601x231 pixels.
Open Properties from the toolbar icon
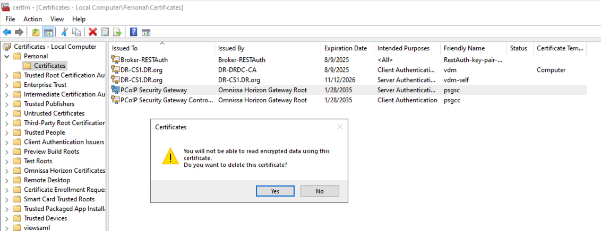coord(105,32)
